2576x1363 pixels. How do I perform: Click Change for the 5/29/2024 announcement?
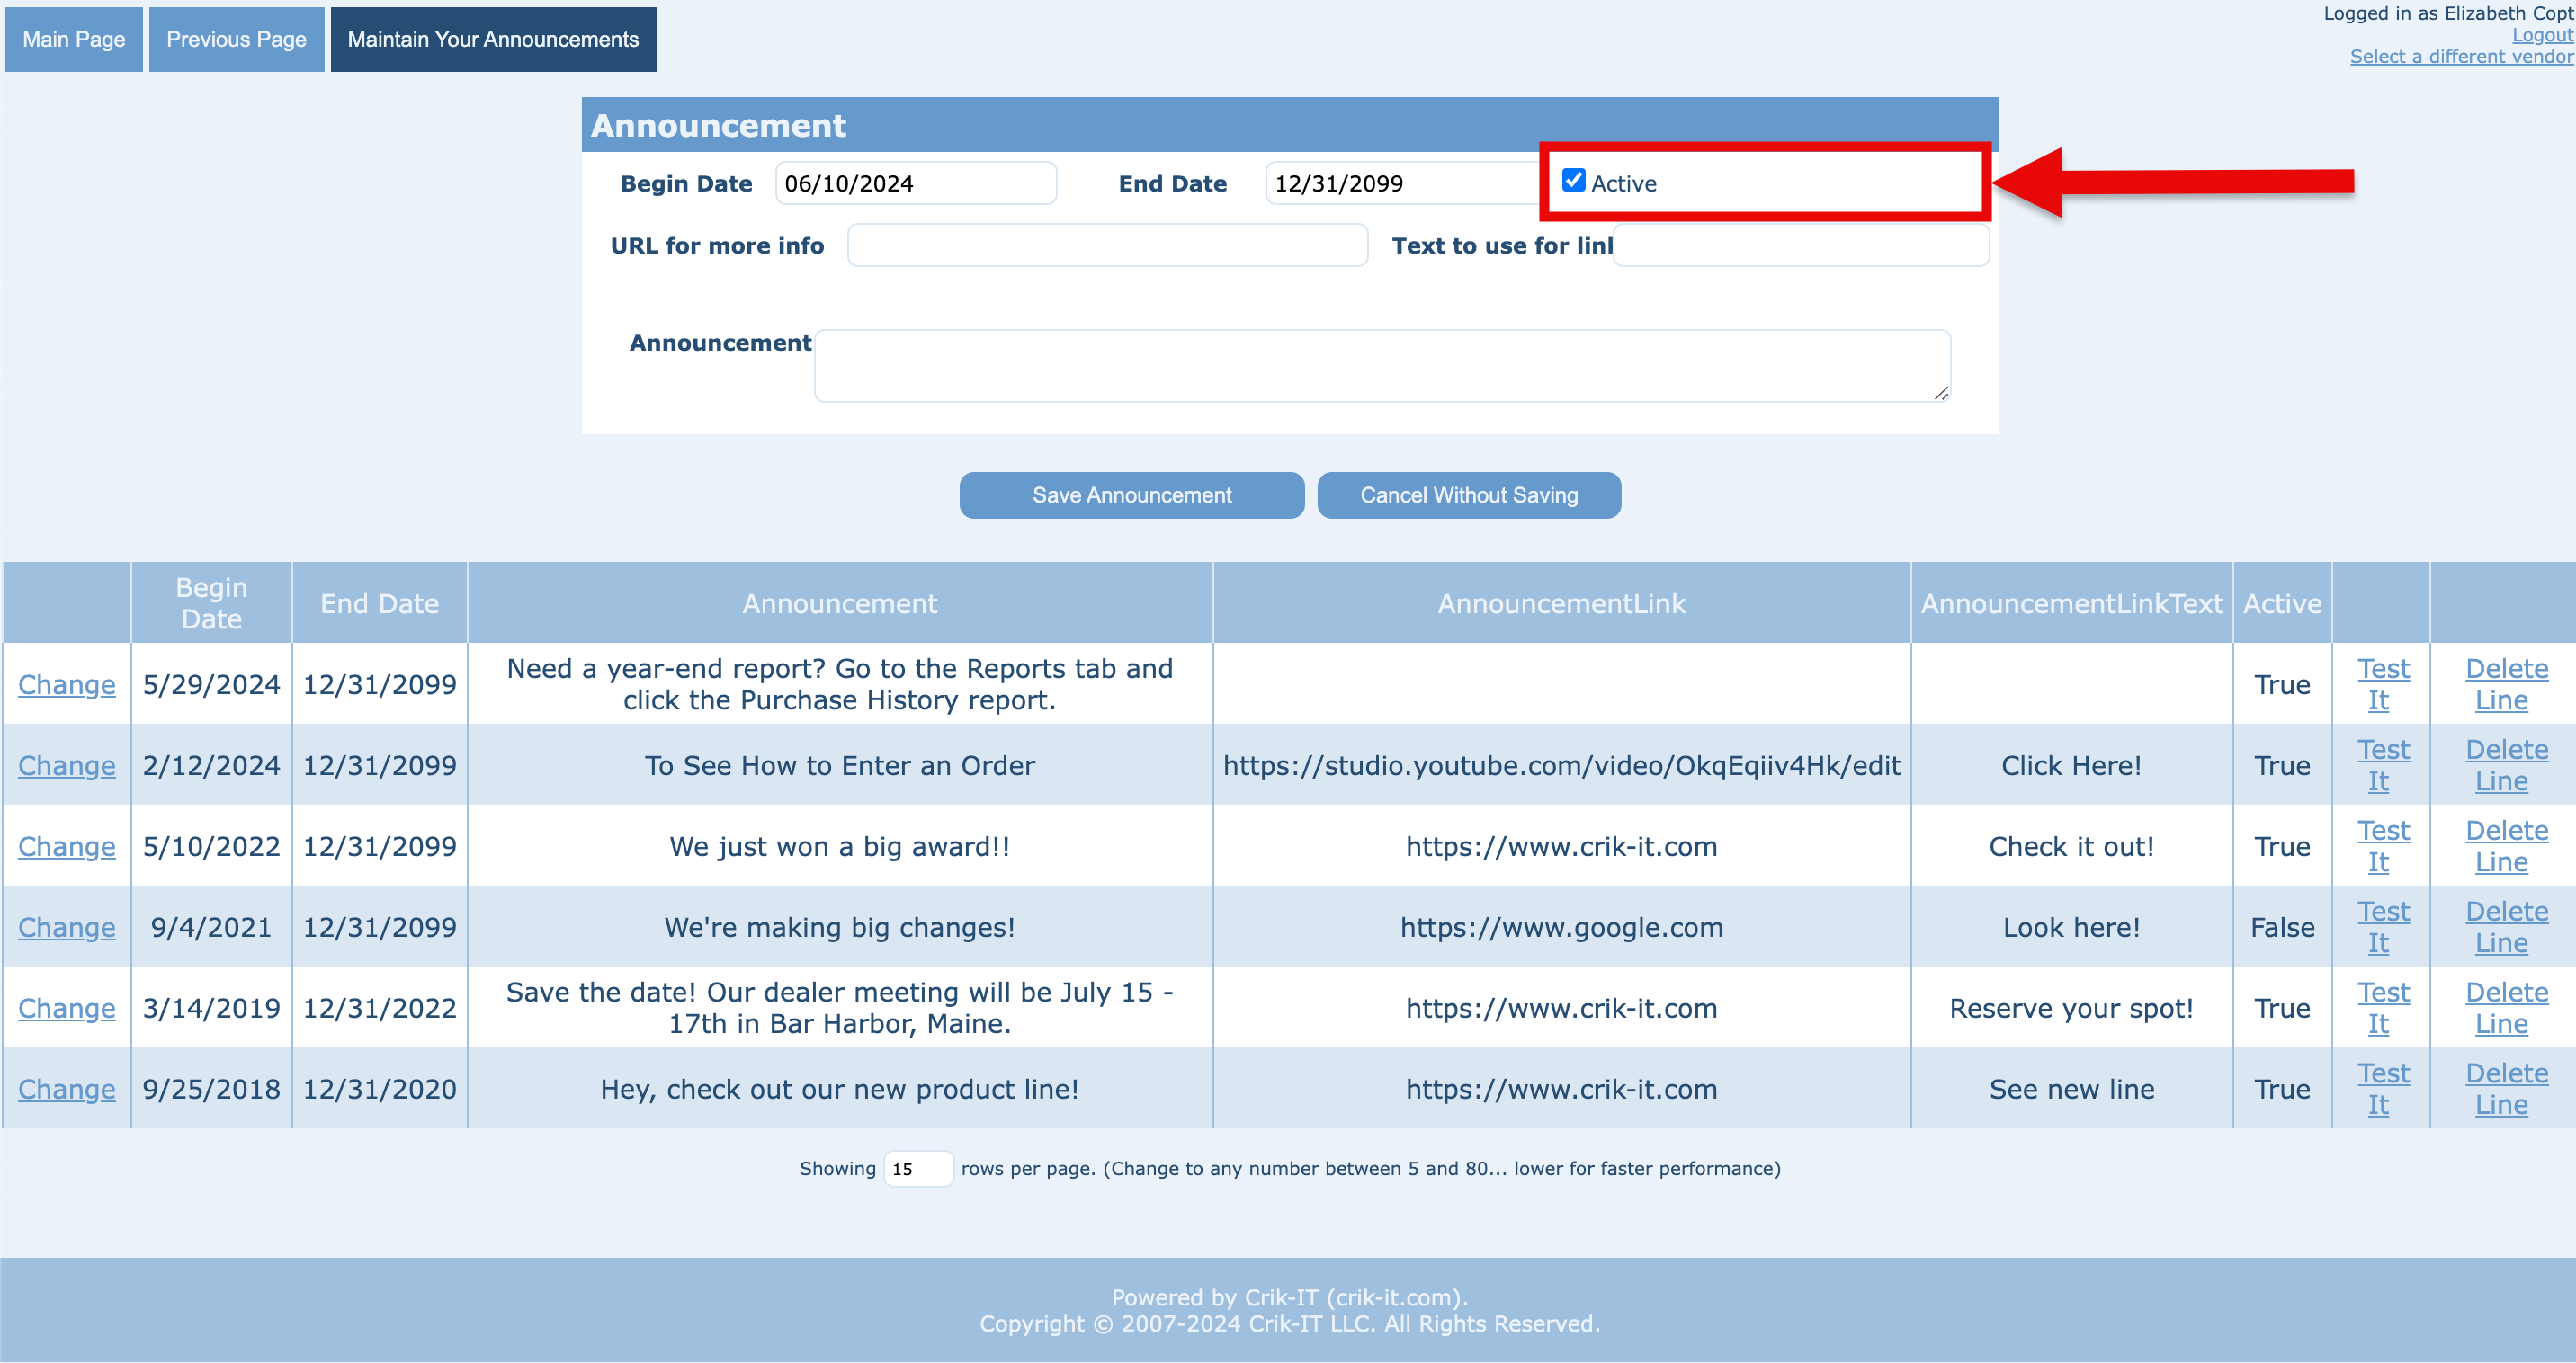66,684
